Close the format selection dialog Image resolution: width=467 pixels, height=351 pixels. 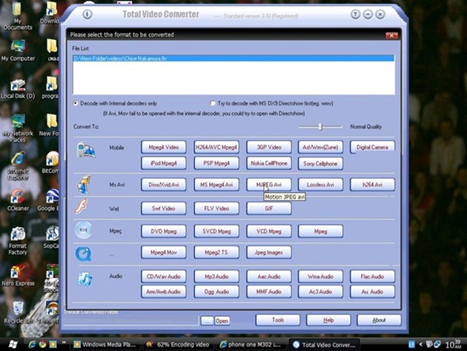391,36
